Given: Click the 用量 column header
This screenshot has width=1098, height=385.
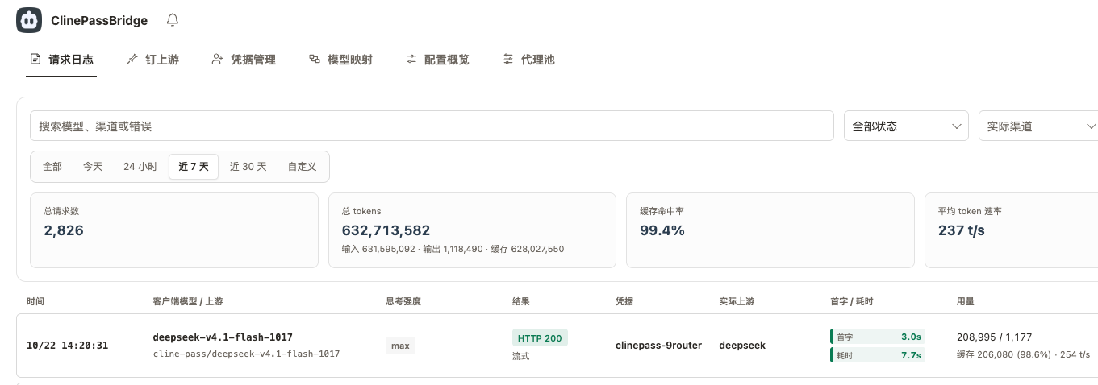Looking at the screenshot, I should [x=966, y=301].
